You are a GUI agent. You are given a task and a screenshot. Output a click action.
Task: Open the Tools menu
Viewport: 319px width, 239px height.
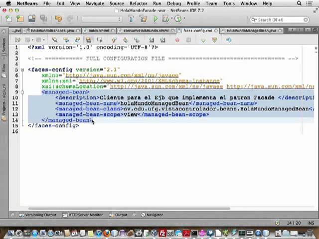tap(229, 3)
